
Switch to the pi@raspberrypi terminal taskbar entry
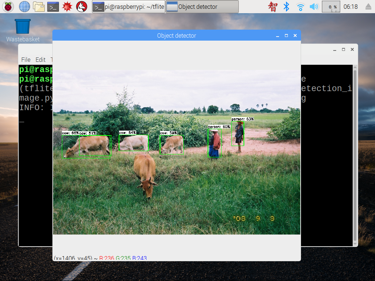[x=129, y=7]
